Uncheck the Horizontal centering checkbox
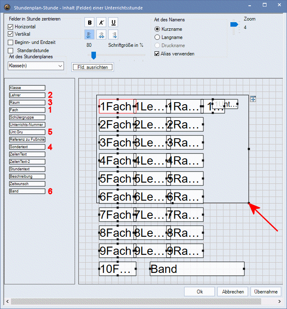 (x=11, y=26)
